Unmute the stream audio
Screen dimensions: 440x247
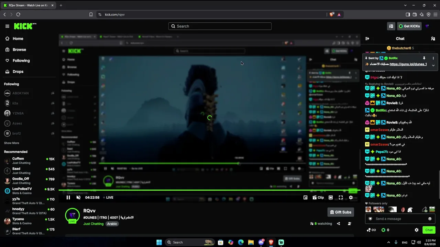tap(78, 198)
